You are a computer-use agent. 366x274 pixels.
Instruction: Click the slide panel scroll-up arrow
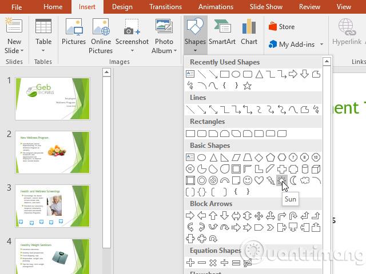tap(106, 72)
